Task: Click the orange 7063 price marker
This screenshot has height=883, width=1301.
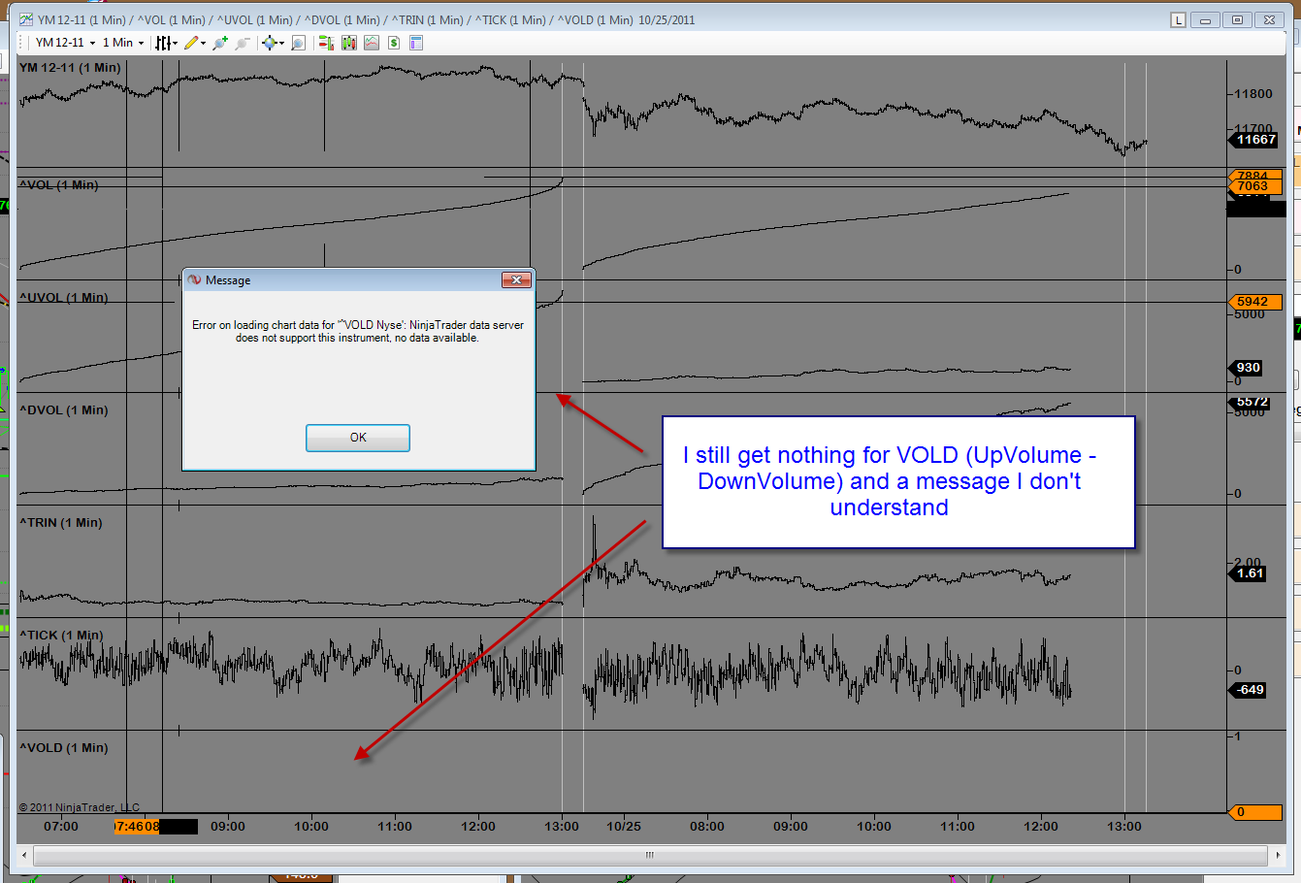Action: click(1253, 186)
